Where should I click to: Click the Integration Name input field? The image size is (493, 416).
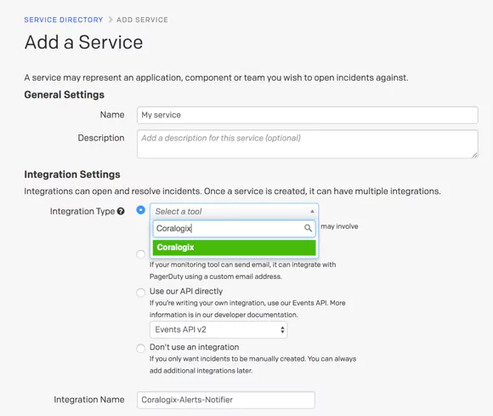click(x=226, y=400)
